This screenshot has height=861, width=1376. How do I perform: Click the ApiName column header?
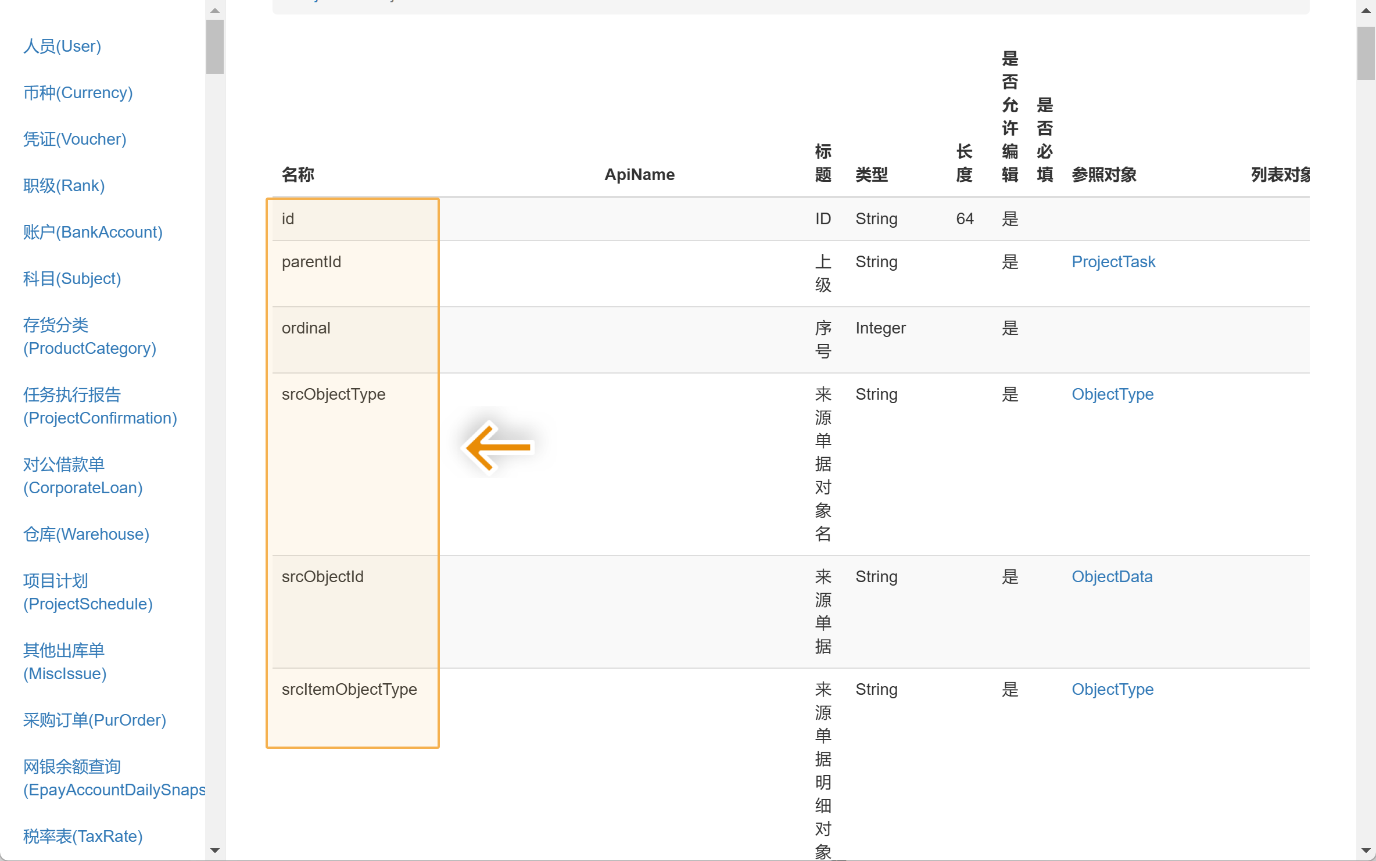coord(639,175)
